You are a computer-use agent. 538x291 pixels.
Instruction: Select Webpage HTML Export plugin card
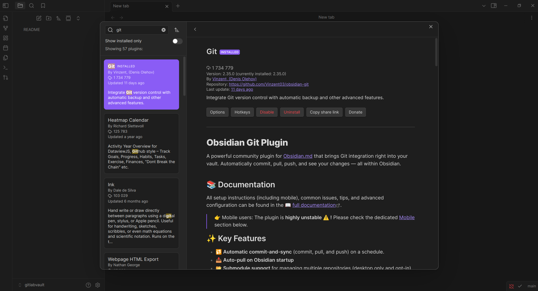(141, 261)
